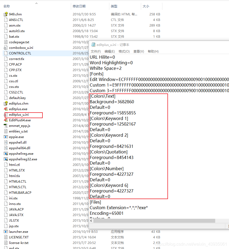Screen dimensions: 229x249
Task: Select the launcher.exe program icon
Action: 6,232
